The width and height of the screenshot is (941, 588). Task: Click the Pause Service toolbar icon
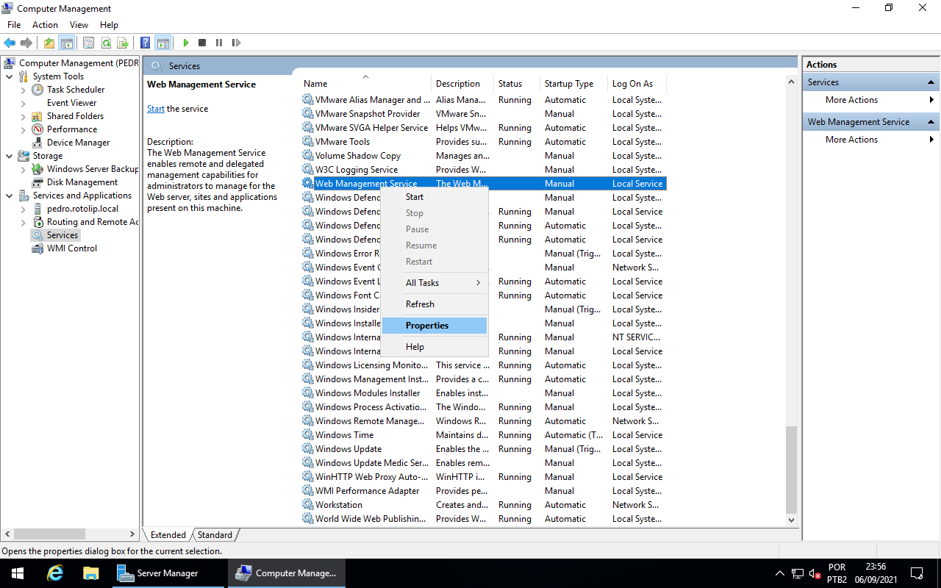218,42
